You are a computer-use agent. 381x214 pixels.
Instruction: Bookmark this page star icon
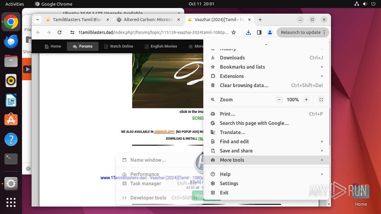[x=234, y=32]
